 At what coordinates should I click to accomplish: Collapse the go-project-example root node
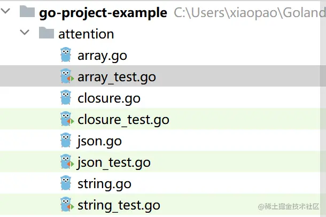pos(5,12)
